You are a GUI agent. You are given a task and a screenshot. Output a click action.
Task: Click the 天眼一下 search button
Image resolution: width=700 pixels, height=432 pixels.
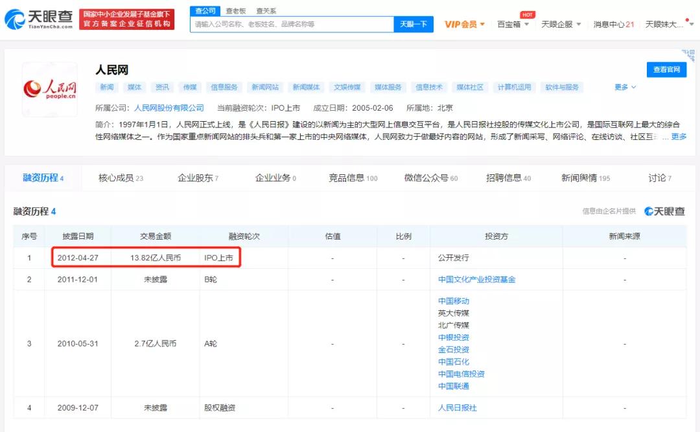(414, 23)
